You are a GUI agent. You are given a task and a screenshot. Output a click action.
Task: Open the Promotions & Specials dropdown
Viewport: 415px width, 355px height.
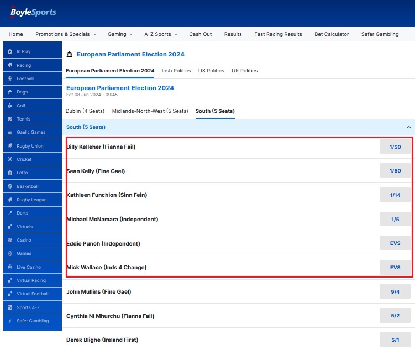pyautogui.click(x=66, y=34)
